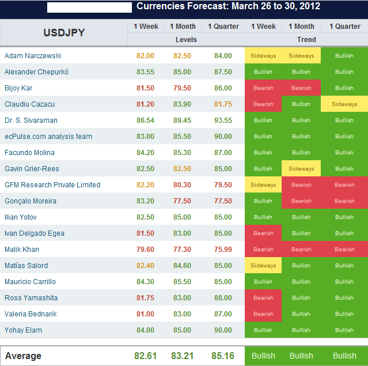Click 1 Month column header under Levels

coord(183,27)
